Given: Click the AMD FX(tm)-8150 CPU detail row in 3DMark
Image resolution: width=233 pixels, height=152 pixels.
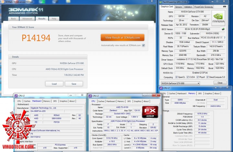Looking at the screenshot, I should click(x=48, y=69).
